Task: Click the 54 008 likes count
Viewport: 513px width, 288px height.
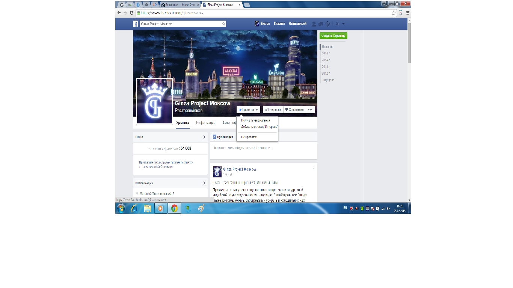Action: pyautogui.click(x=186, y=148)
